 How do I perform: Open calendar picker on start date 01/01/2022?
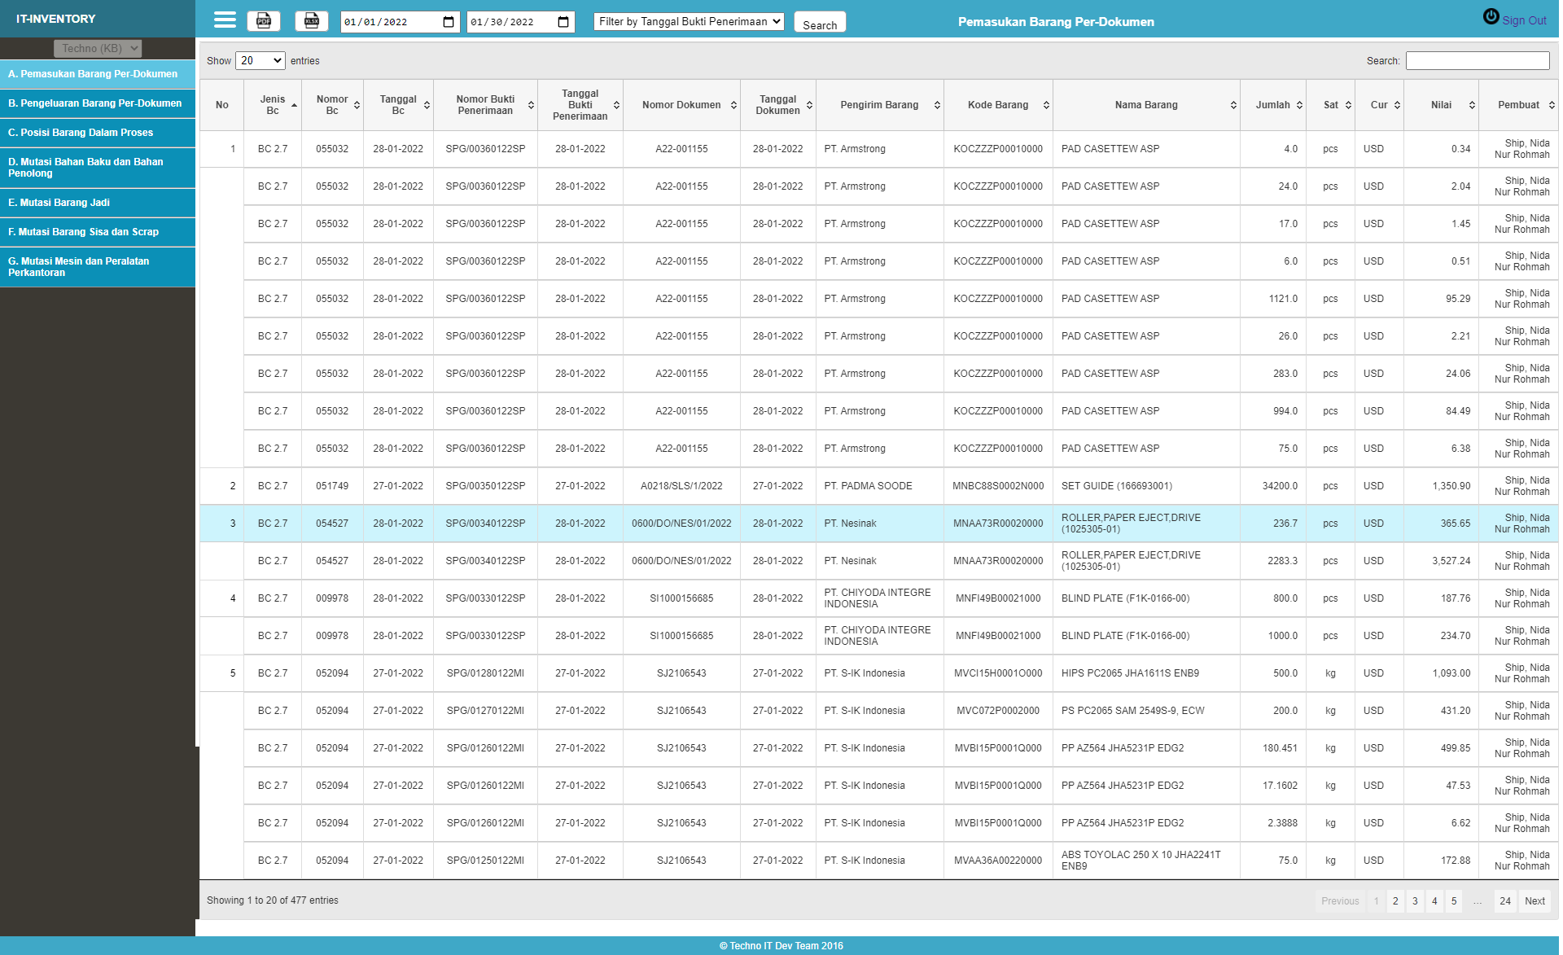point(449,22)
